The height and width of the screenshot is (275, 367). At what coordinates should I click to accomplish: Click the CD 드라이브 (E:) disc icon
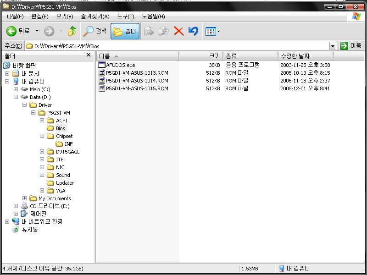click(24, 206)
